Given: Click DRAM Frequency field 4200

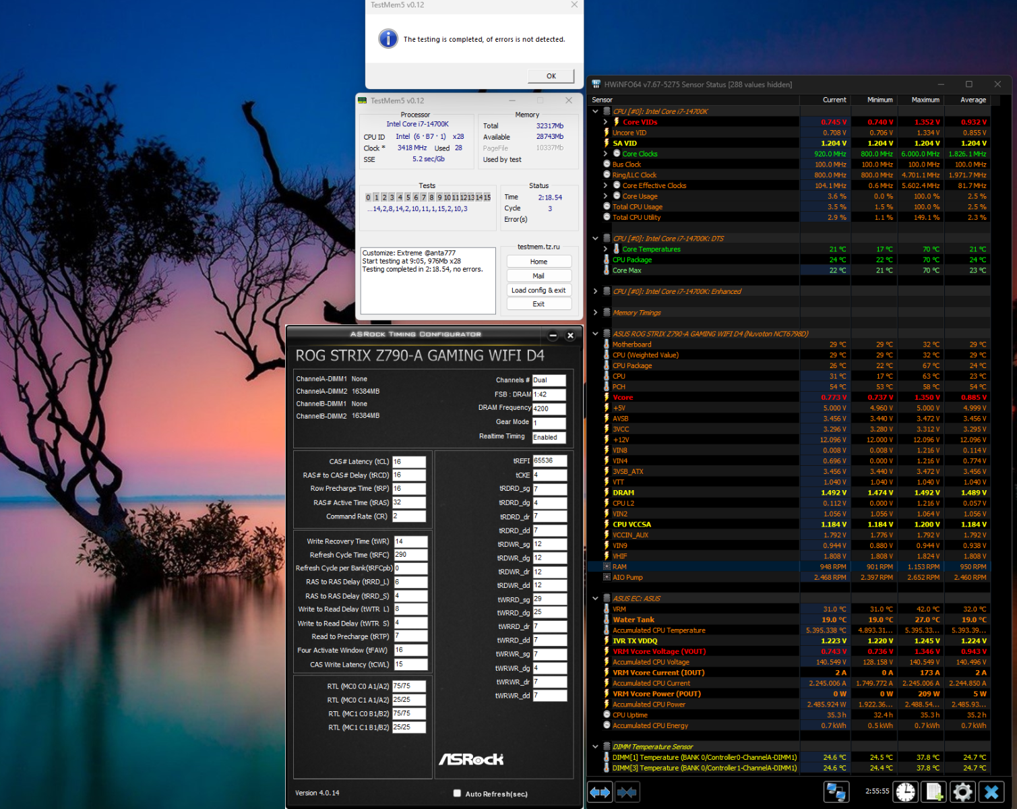Looking at the screenshot, I should [549, 409].
